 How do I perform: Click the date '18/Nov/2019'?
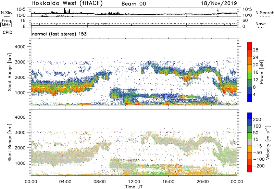(x=219, y=3)
